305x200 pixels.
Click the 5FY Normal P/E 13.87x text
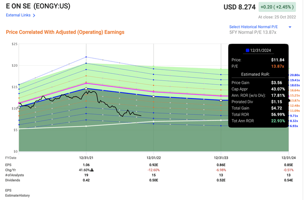coord(253,32)
